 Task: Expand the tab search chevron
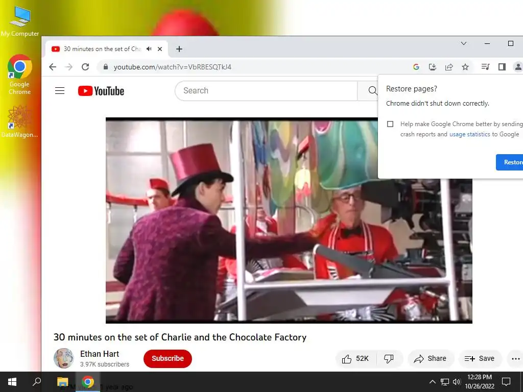[464, 43]
